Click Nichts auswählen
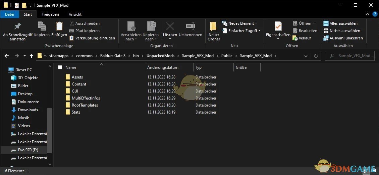 point(341,31)
